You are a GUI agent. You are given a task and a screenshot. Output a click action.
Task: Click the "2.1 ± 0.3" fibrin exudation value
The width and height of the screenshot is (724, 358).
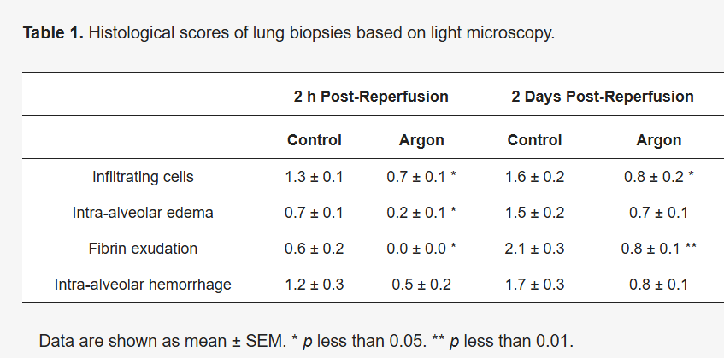tap(535, 249)
